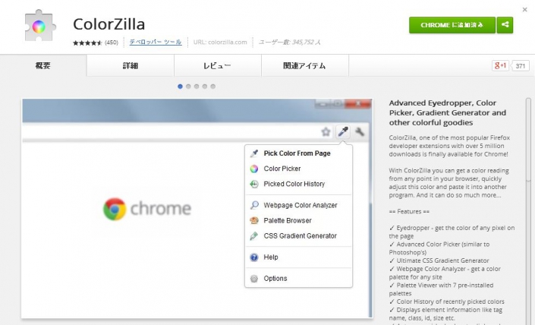
Task: Choose Picked Color History menu entry
Action: coord(298,184)
